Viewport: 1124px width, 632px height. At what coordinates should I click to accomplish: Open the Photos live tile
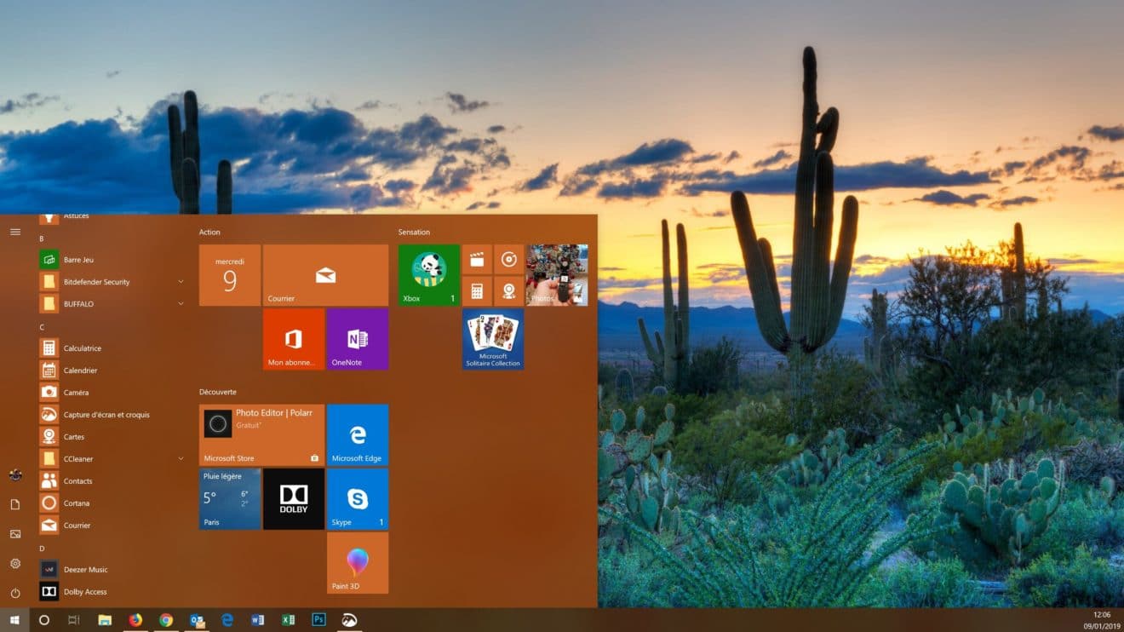[x=557, y=275]
